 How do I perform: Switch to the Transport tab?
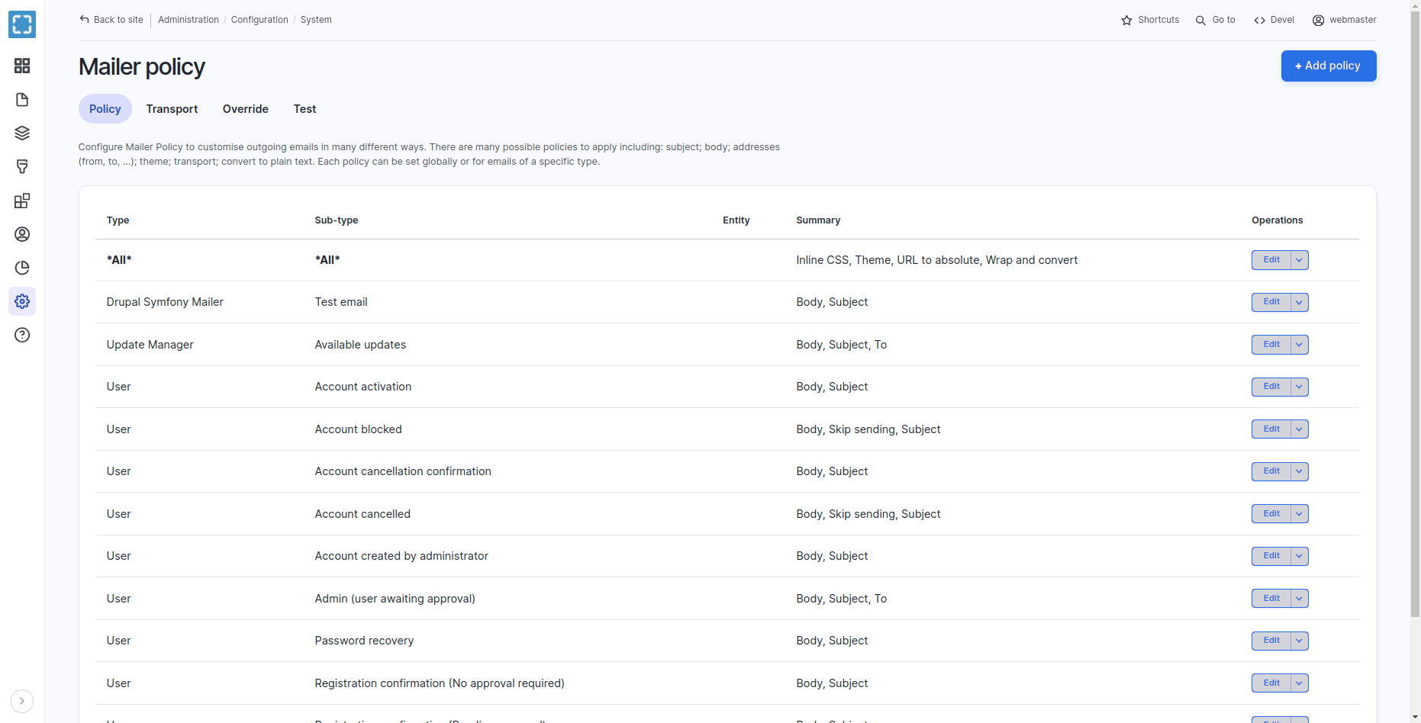pyautogui.click(x=172, y=109)
